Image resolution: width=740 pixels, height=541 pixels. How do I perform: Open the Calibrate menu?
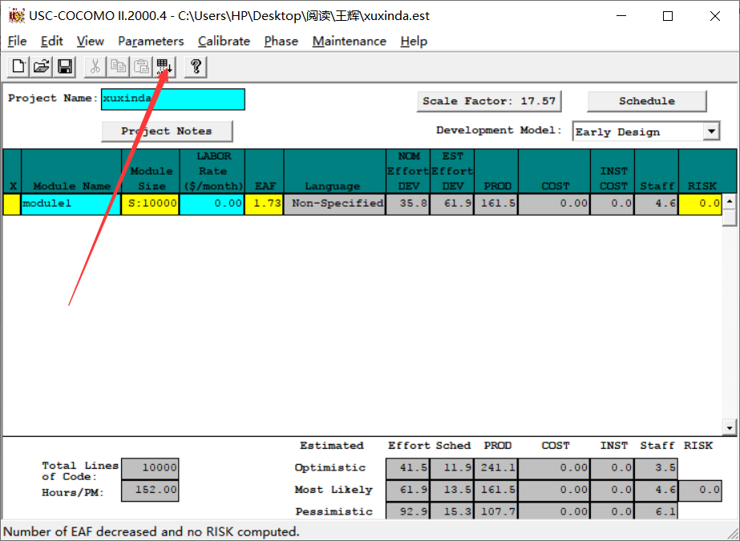224,41
